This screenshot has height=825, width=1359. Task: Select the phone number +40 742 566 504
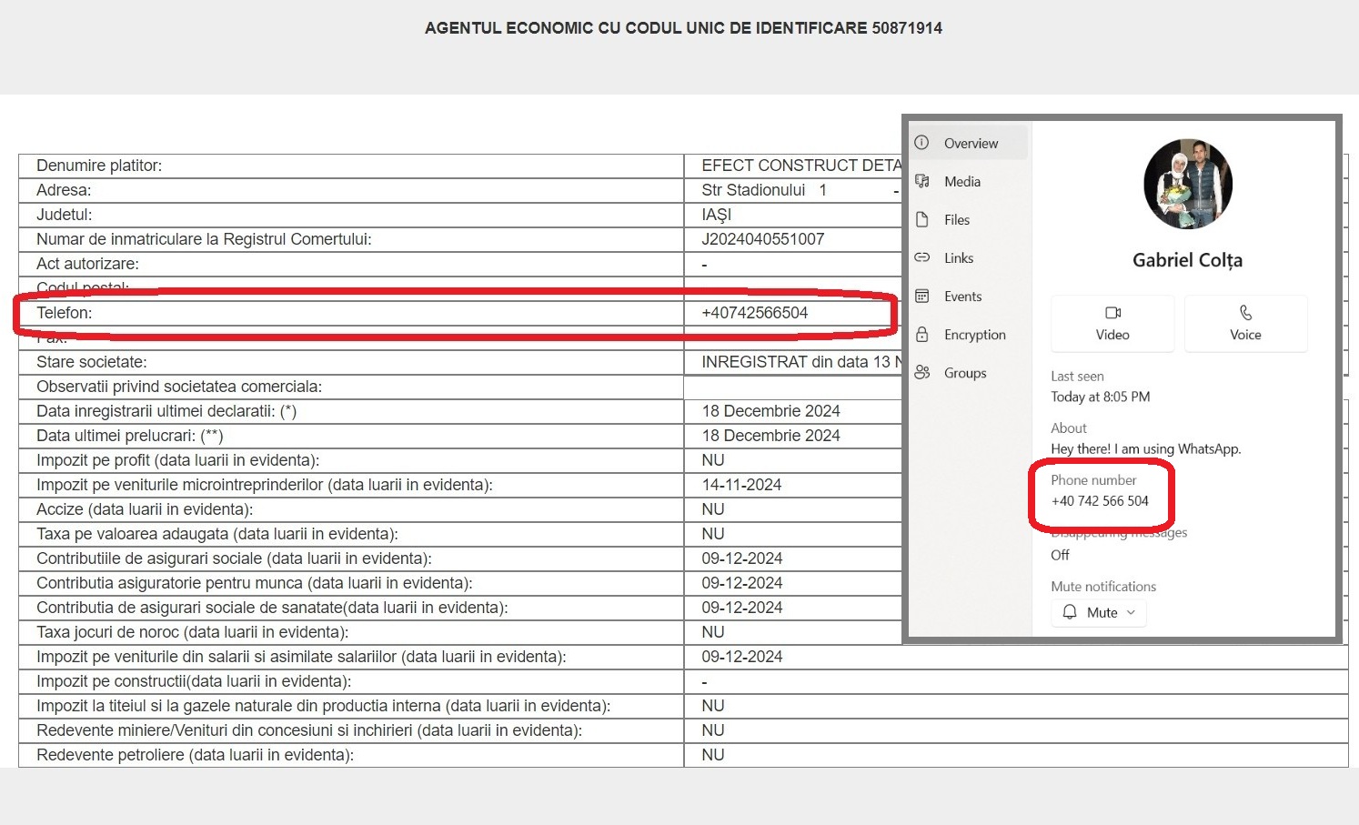point(1100,501)
